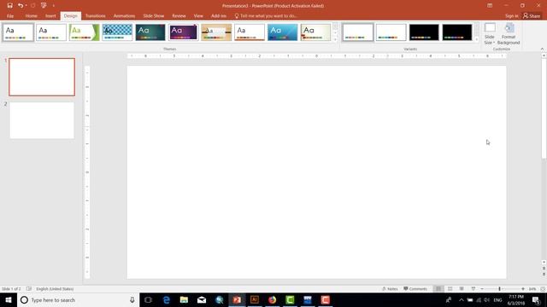Click the zoom slider handle

point(499,289)
